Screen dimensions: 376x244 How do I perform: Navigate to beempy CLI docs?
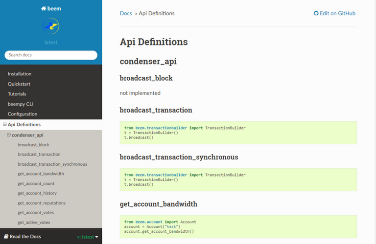tap(21, 104)
